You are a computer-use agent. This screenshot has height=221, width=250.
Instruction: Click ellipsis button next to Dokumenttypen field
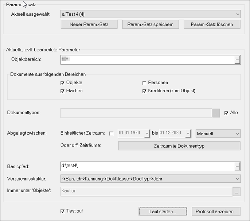[x=216, y=113]
